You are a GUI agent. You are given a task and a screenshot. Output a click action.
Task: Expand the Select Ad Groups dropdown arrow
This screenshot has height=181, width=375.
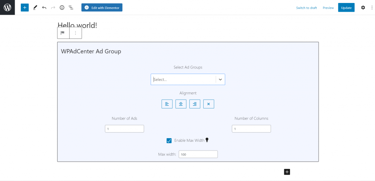click(220, 79)
